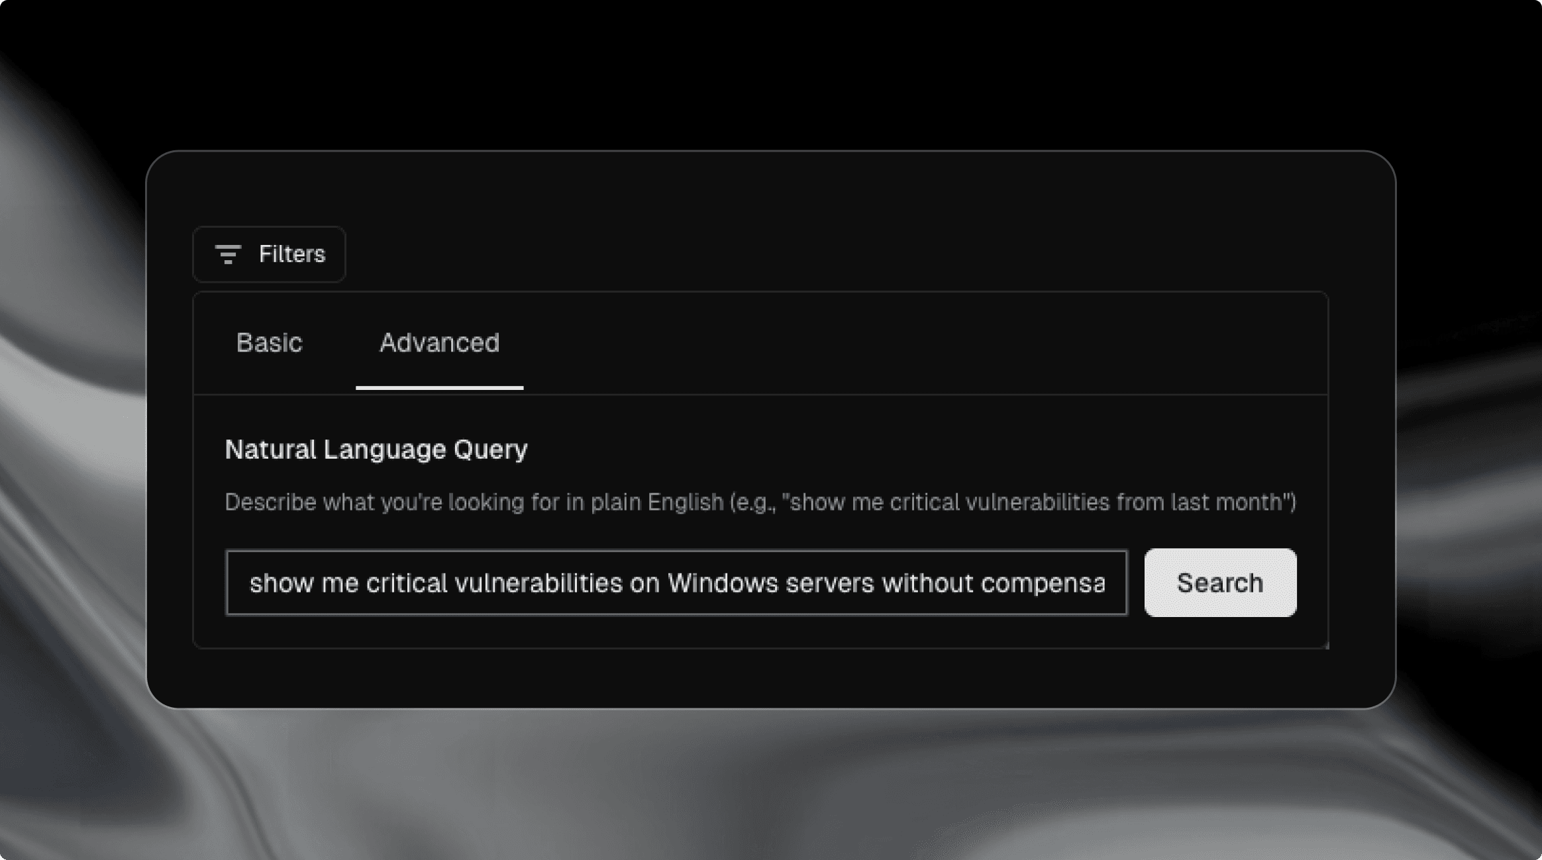Image resolution: width=1542 pixels, height=860 pixels.
Task: Click end of truncated 'compensa' query text
Action: (1105, 583)
